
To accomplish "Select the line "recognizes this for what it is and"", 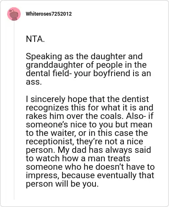I will [90, 108].
